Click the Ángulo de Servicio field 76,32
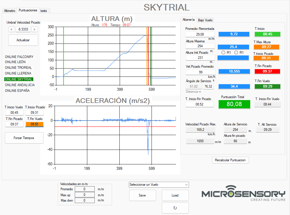 208,86
